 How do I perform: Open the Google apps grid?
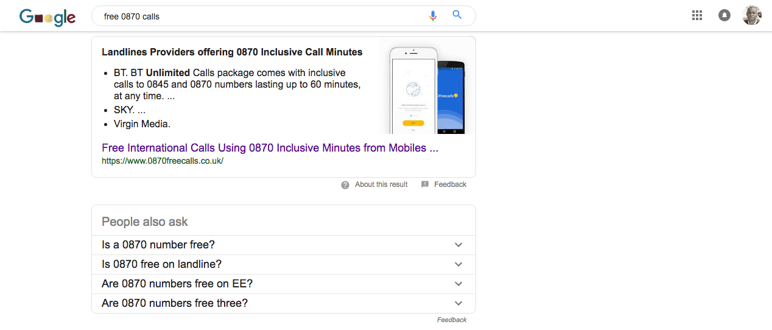pyautogui.click(x=697, y=16)
